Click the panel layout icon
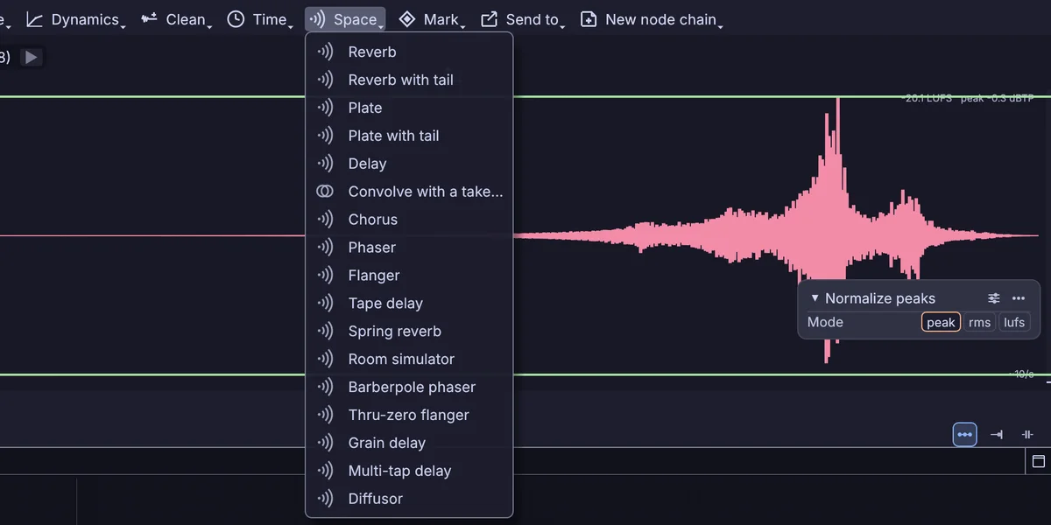This screenshot has width=1051, height=525. coord(1039,461)
